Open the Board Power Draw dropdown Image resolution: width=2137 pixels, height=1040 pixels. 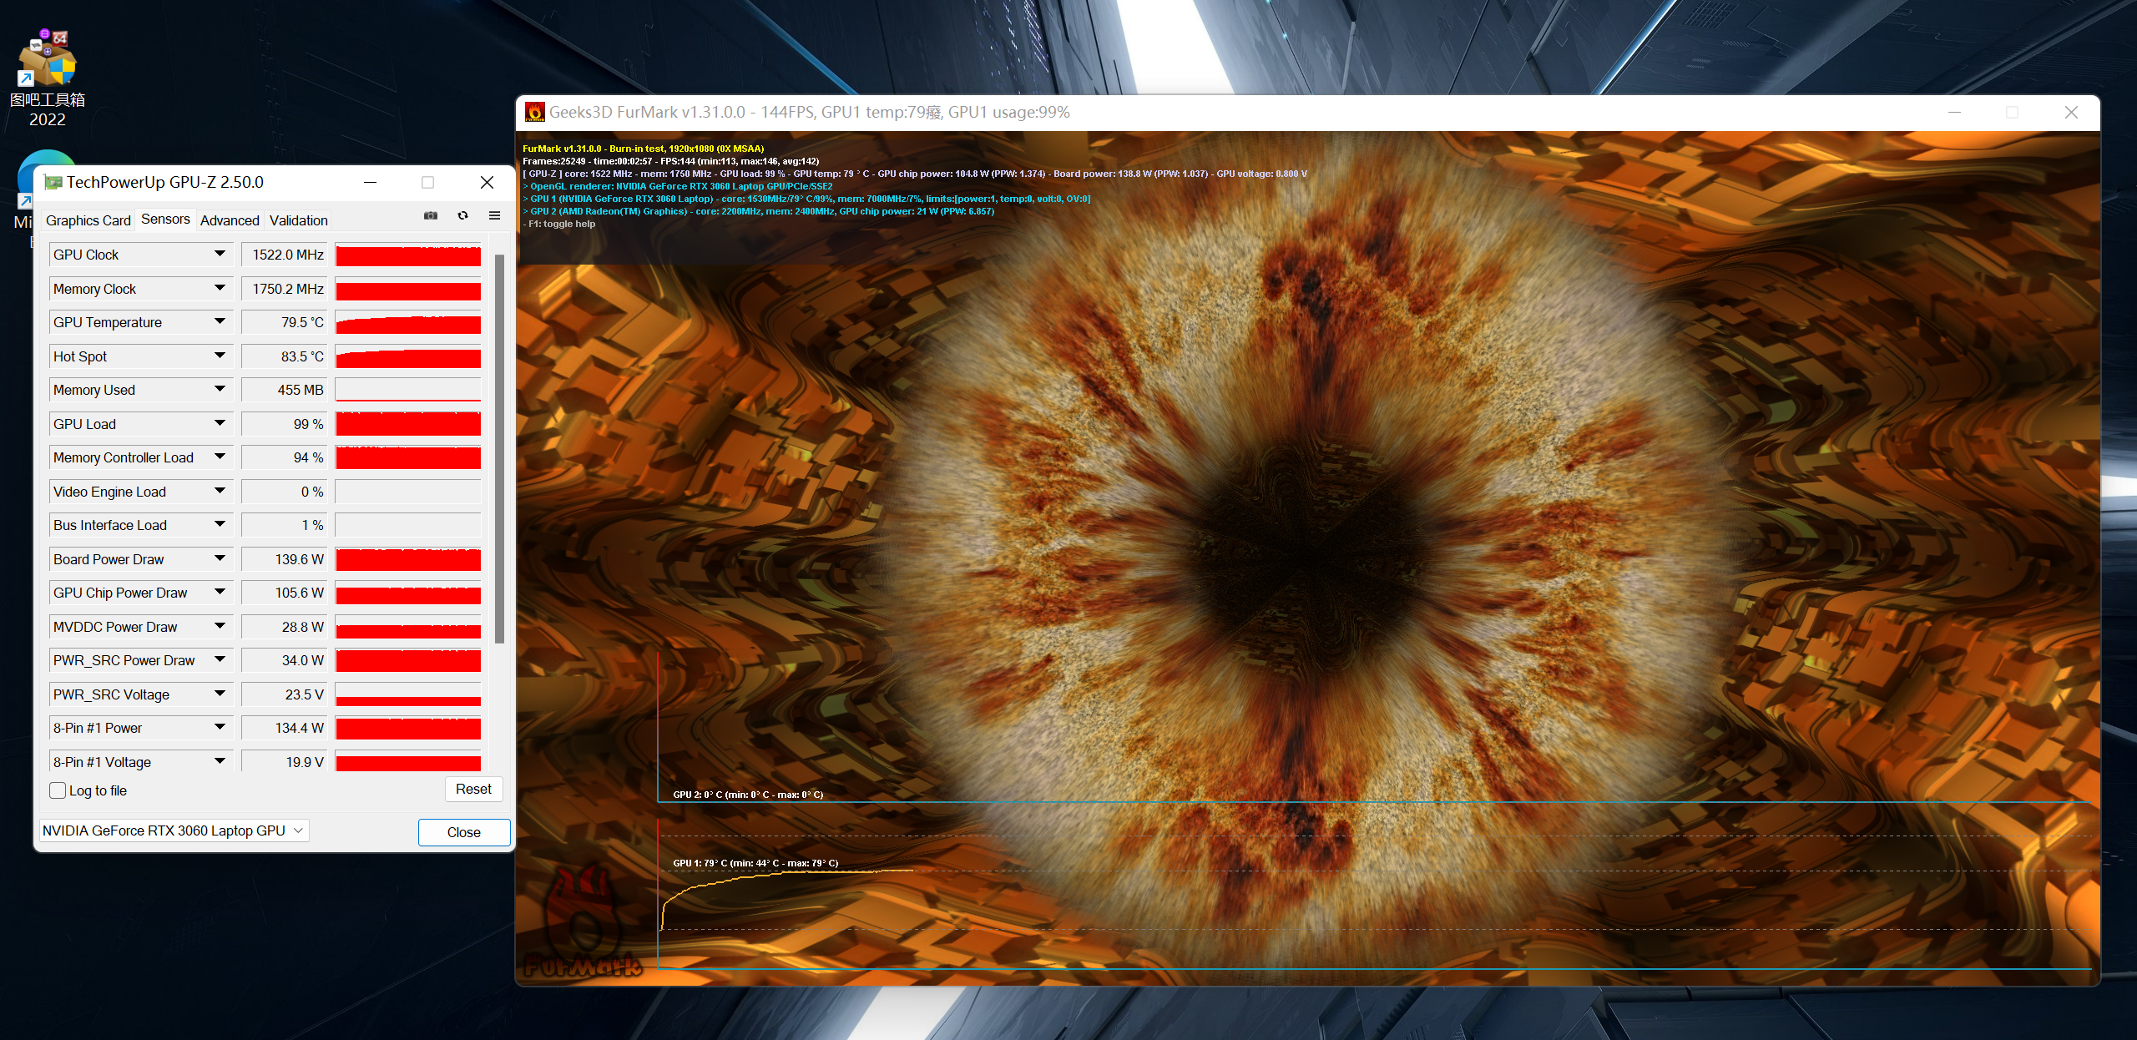point(220,558)
